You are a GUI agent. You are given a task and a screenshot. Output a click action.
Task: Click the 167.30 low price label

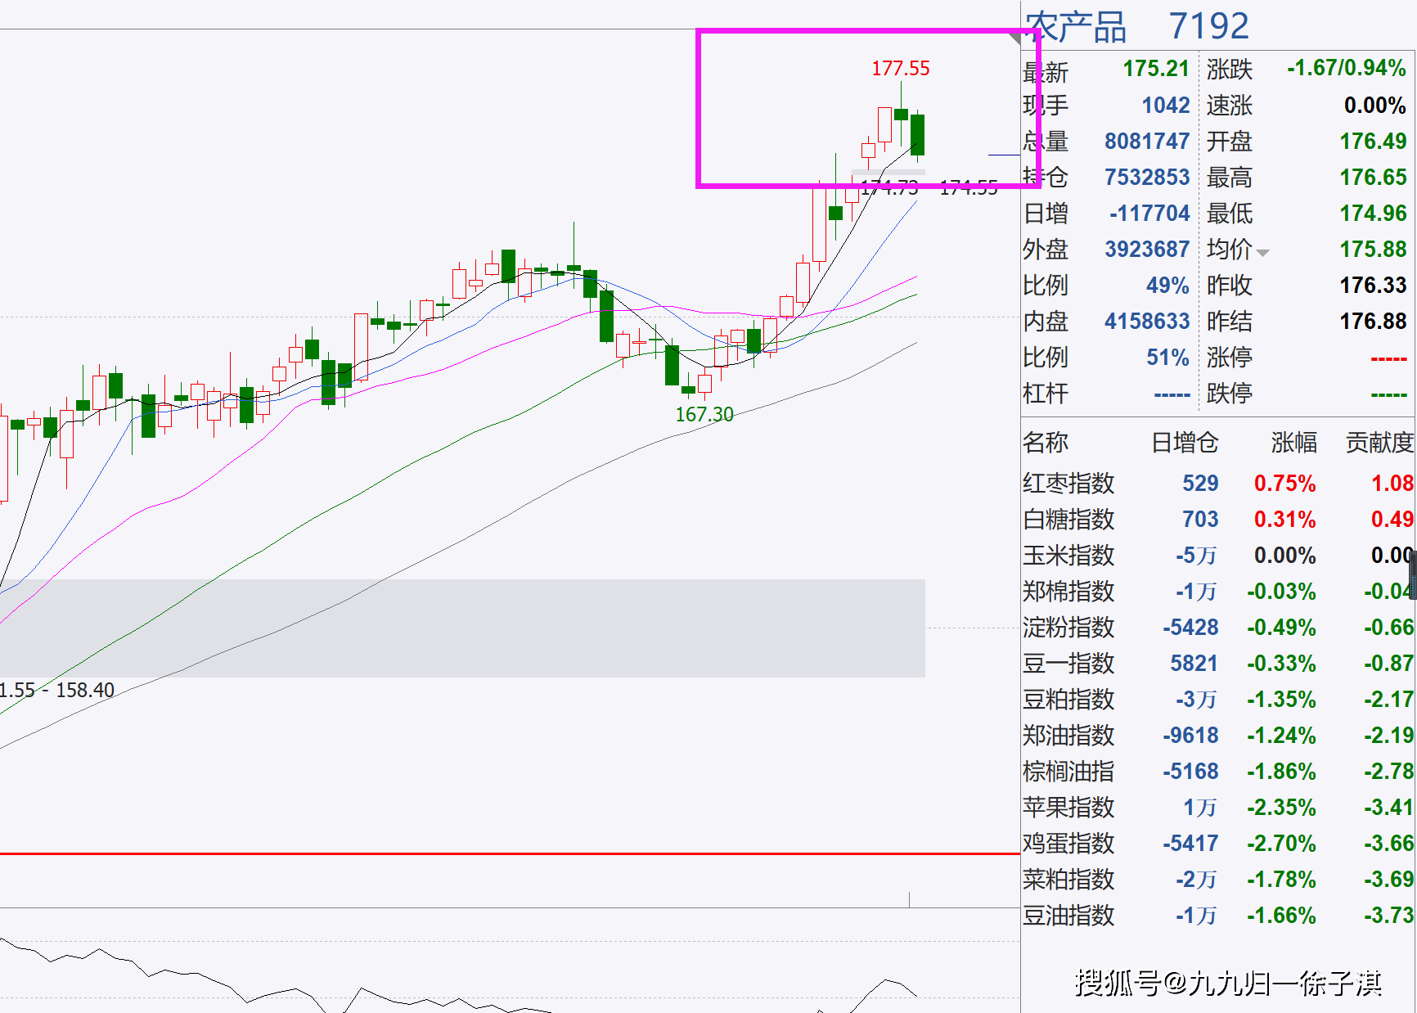[704, 415]
